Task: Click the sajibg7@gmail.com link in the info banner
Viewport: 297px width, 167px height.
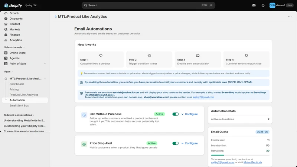Action: 203,97
